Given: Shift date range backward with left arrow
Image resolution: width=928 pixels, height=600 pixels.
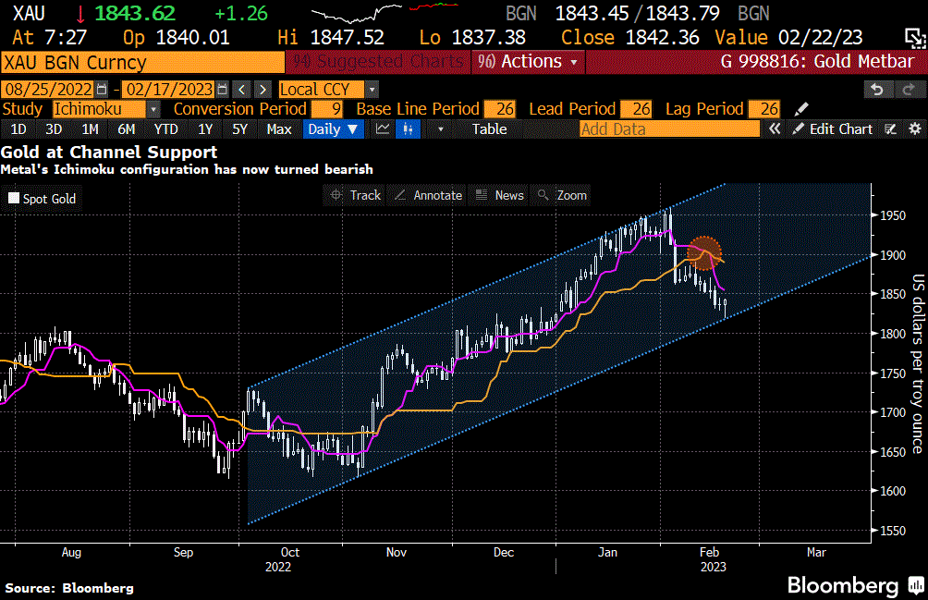Looking at the screenshot, I should pyautogui.click(x=241, y=90).
